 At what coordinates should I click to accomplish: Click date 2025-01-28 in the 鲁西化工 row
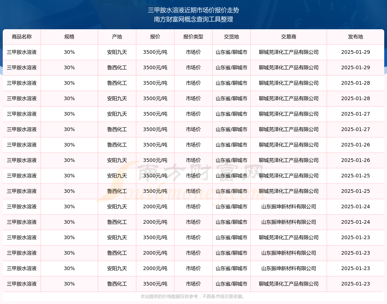coord(355,83)
